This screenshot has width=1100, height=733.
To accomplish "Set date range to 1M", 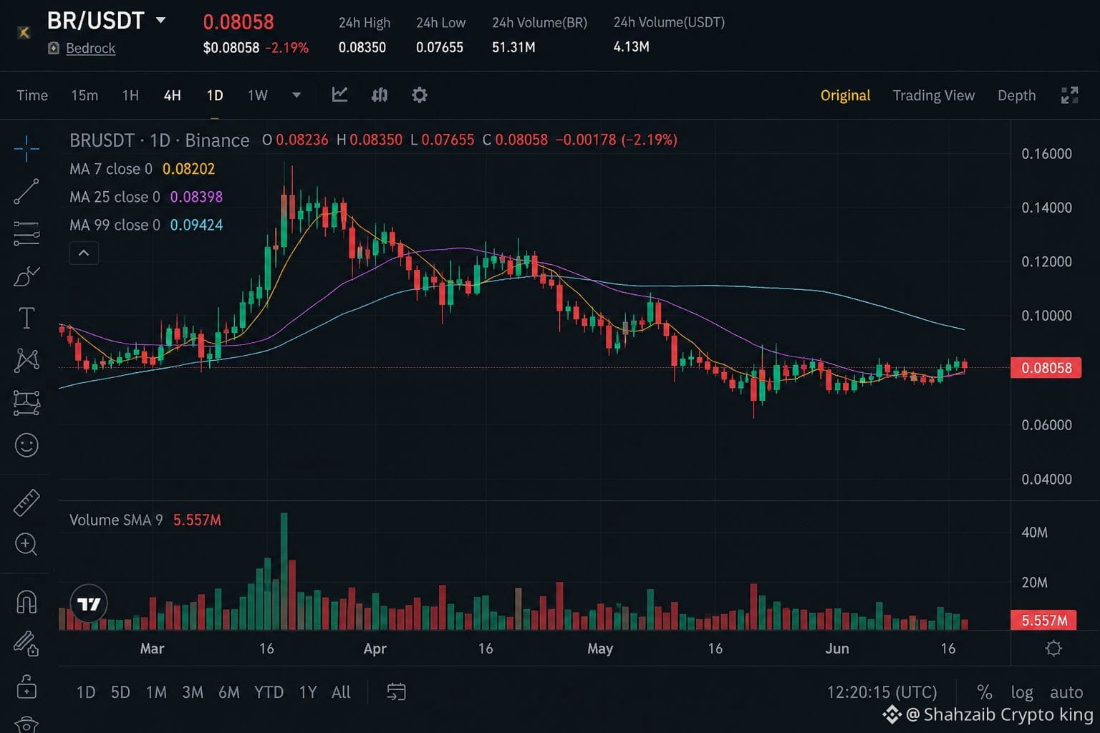I will click(156, 692).
